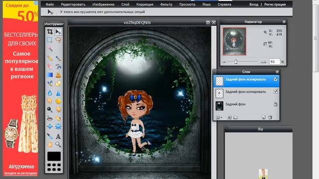Select the Move tool in toolbox
The height and width of the screenshot is (179, 319).
[x=58, y=32]
